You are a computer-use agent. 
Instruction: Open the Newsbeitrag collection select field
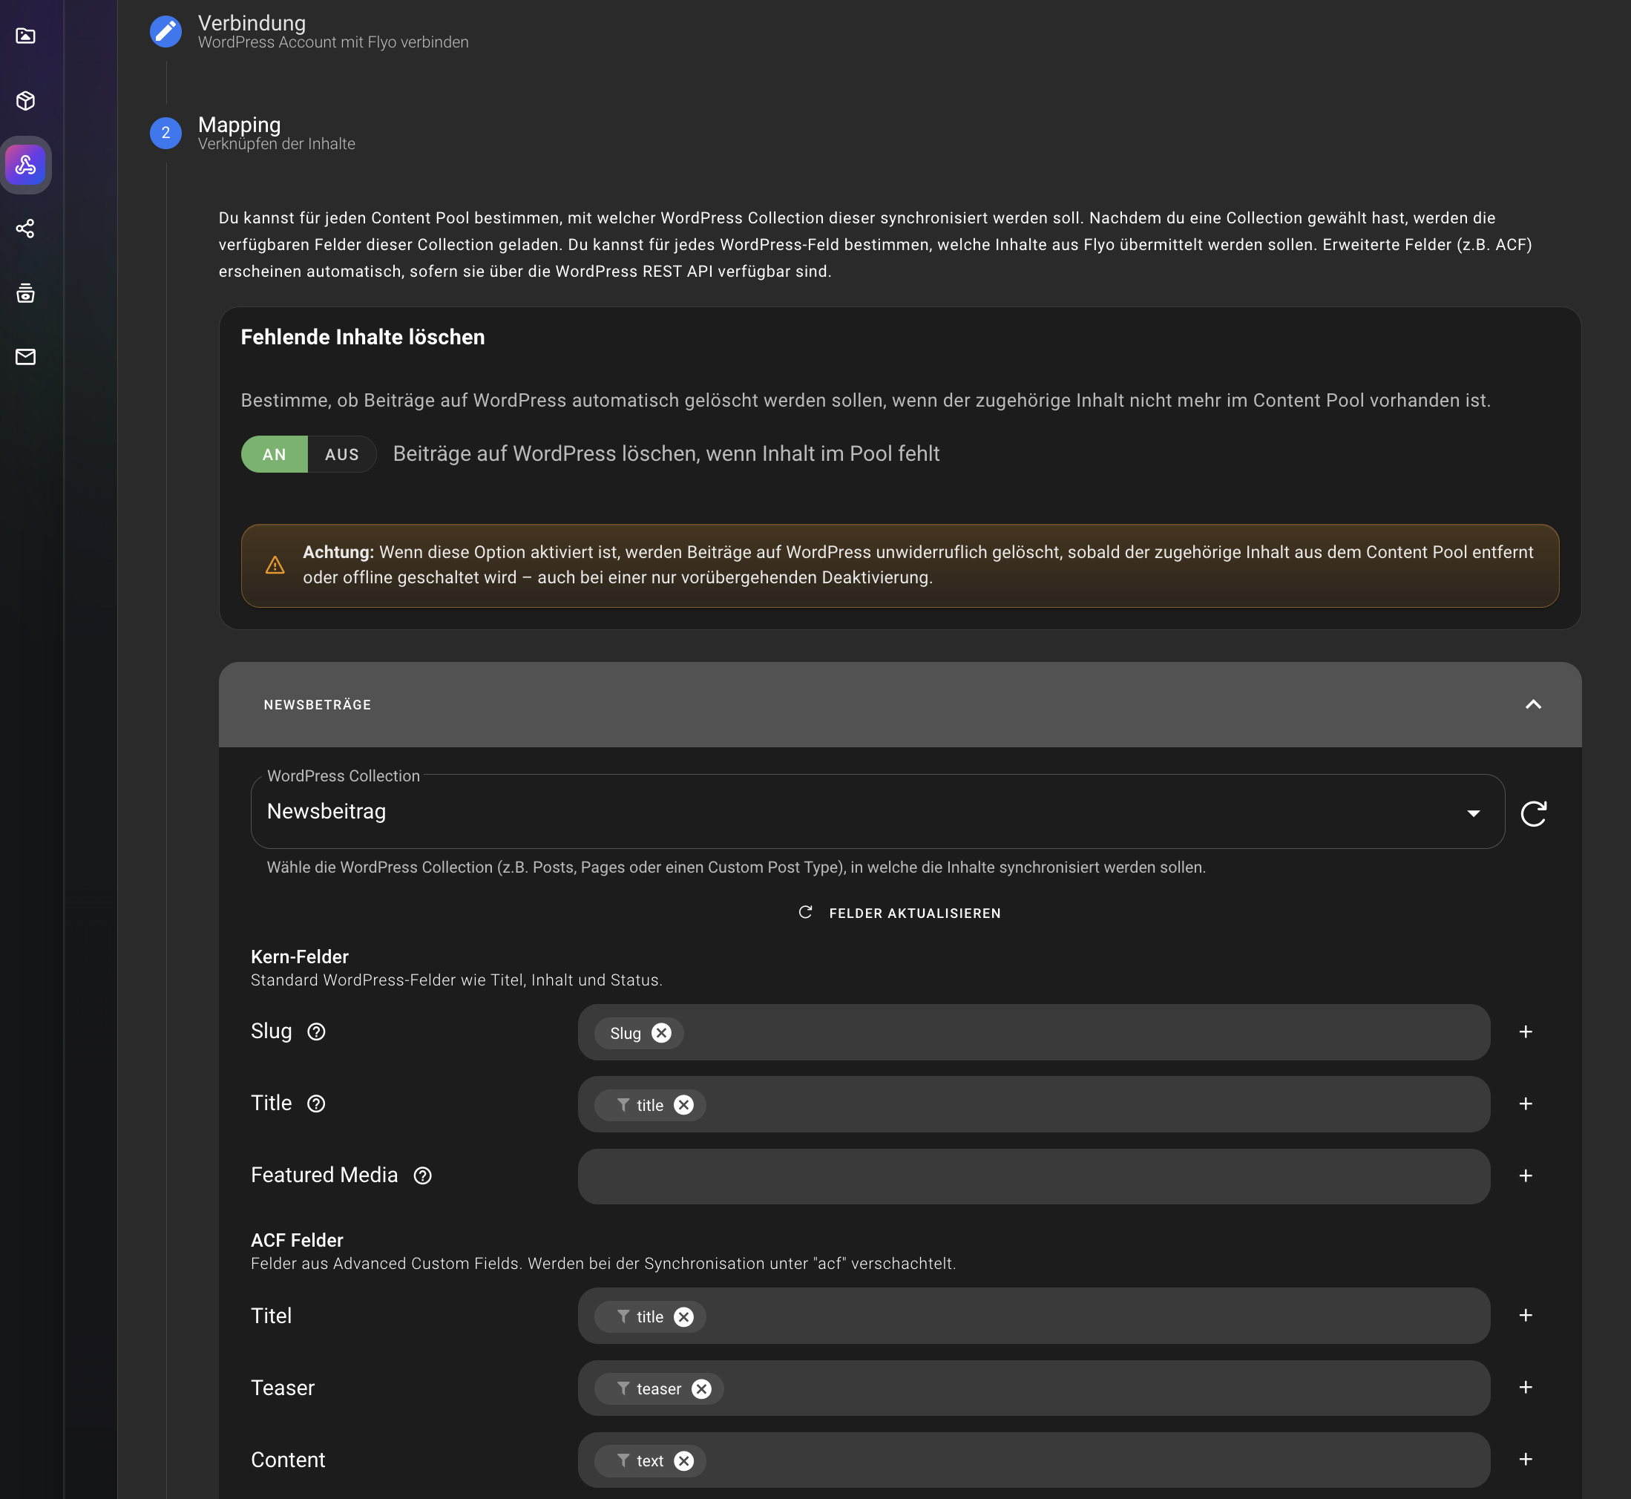coord(878,812)
